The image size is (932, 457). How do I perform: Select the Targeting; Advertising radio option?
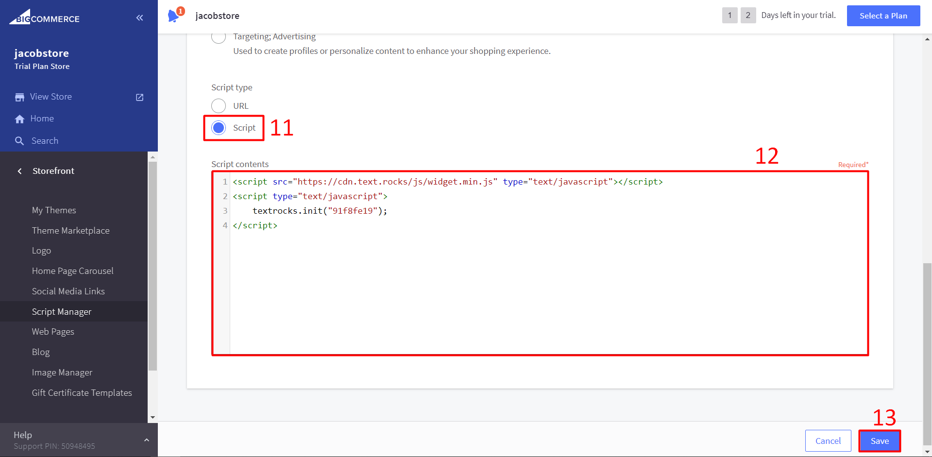219,37
